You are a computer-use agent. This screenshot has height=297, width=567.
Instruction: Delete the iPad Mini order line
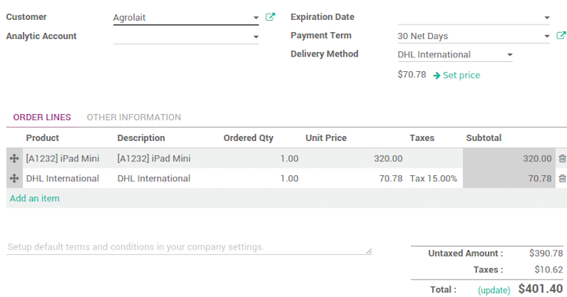coord(562,158)
